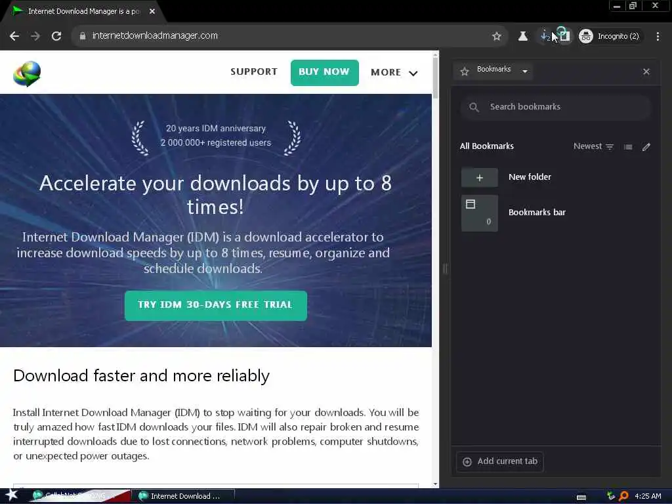Switch to Internet Download taskbar item
This screenshot has width=672, height=504.
click(185, 496)
